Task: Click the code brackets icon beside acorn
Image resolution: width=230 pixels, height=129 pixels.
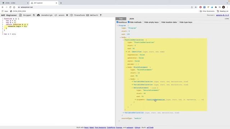Action: (56, 15)
